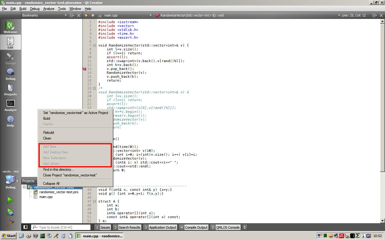Go back in editor navigation history
The height and width of the screenshot is (240, 385).
[x=86, y=15]
